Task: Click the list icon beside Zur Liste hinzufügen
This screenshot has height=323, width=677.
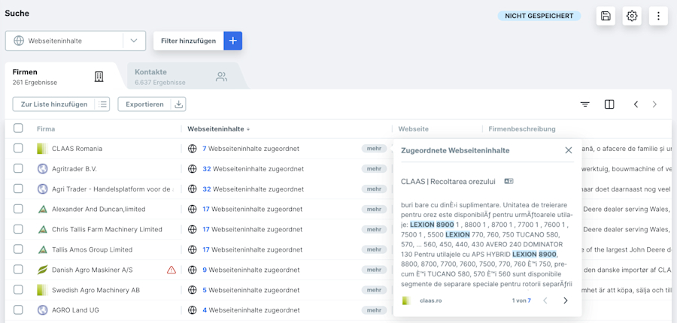Action: tap(103, 104)
